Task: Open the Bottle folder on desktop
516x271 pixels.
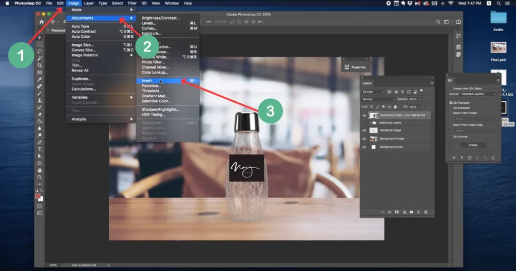Action: click(x=498, y=20)
